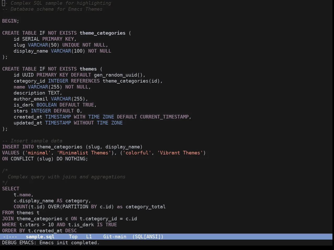The image size is (334, 250).
Task: Click Git-main version control indicator
Action: pos(115,237)
